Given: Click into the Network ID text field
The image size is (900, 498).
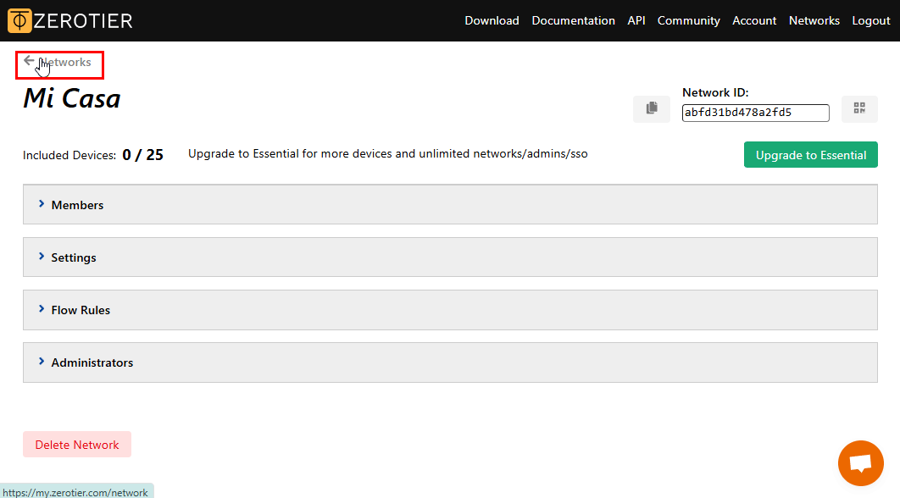Looking at the screenshot, I should point(755,113).
